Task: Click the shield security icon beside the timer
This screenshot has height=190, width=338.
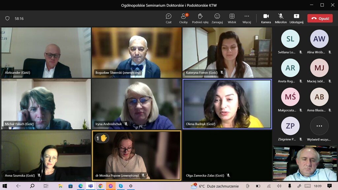Action: click(x=7, y=18)
